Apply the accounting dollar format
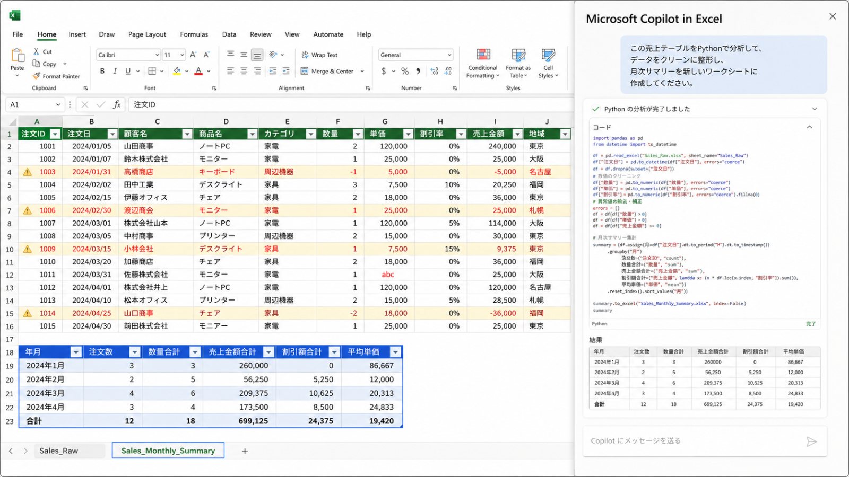This screenshot has height=477, width=849. (x=384, y=71)
